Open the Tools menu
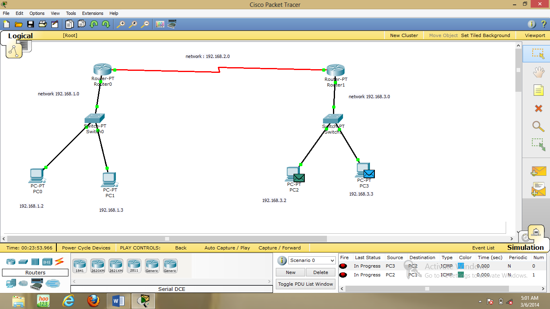This screenshot has width=550, height=309. 71,13
